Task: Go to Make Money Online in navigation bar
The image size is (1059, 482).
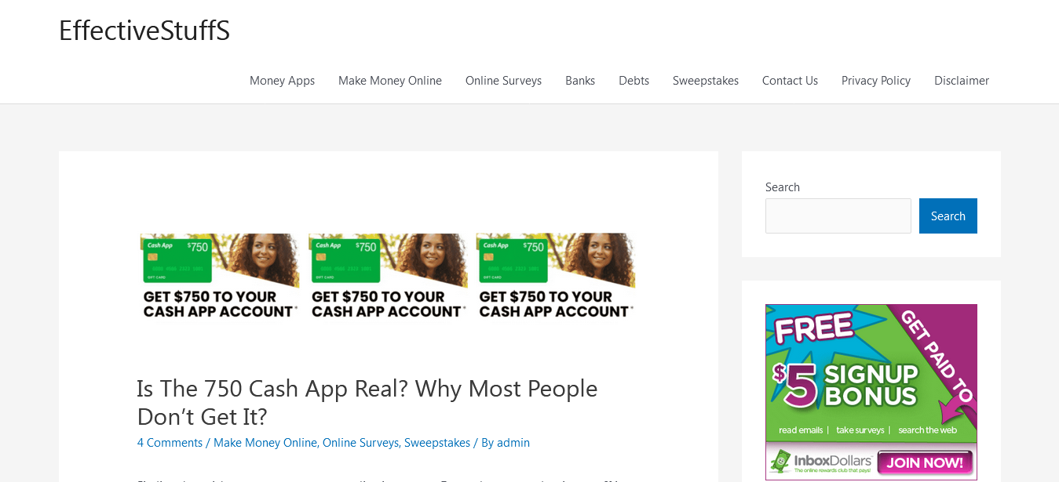Action: 390,81
